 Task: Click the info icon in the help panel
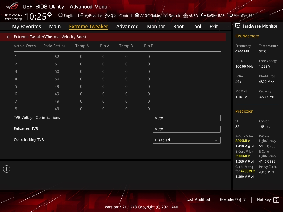(7, 169)
